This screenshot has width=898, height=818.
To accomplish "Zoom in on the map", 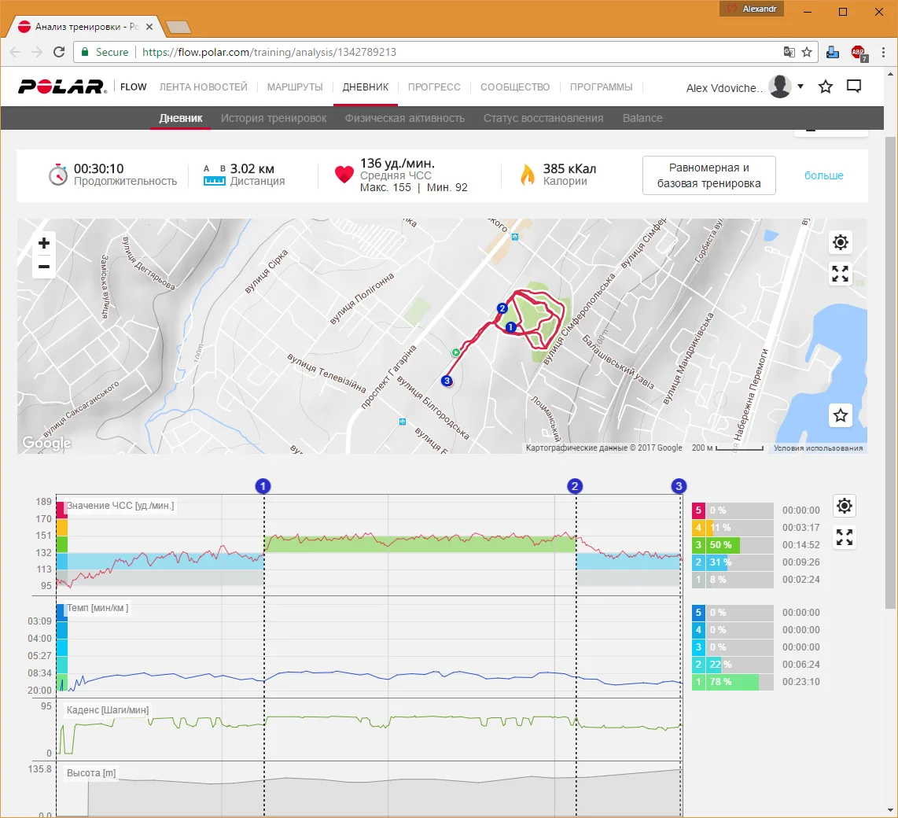I will tap(44, 243).
